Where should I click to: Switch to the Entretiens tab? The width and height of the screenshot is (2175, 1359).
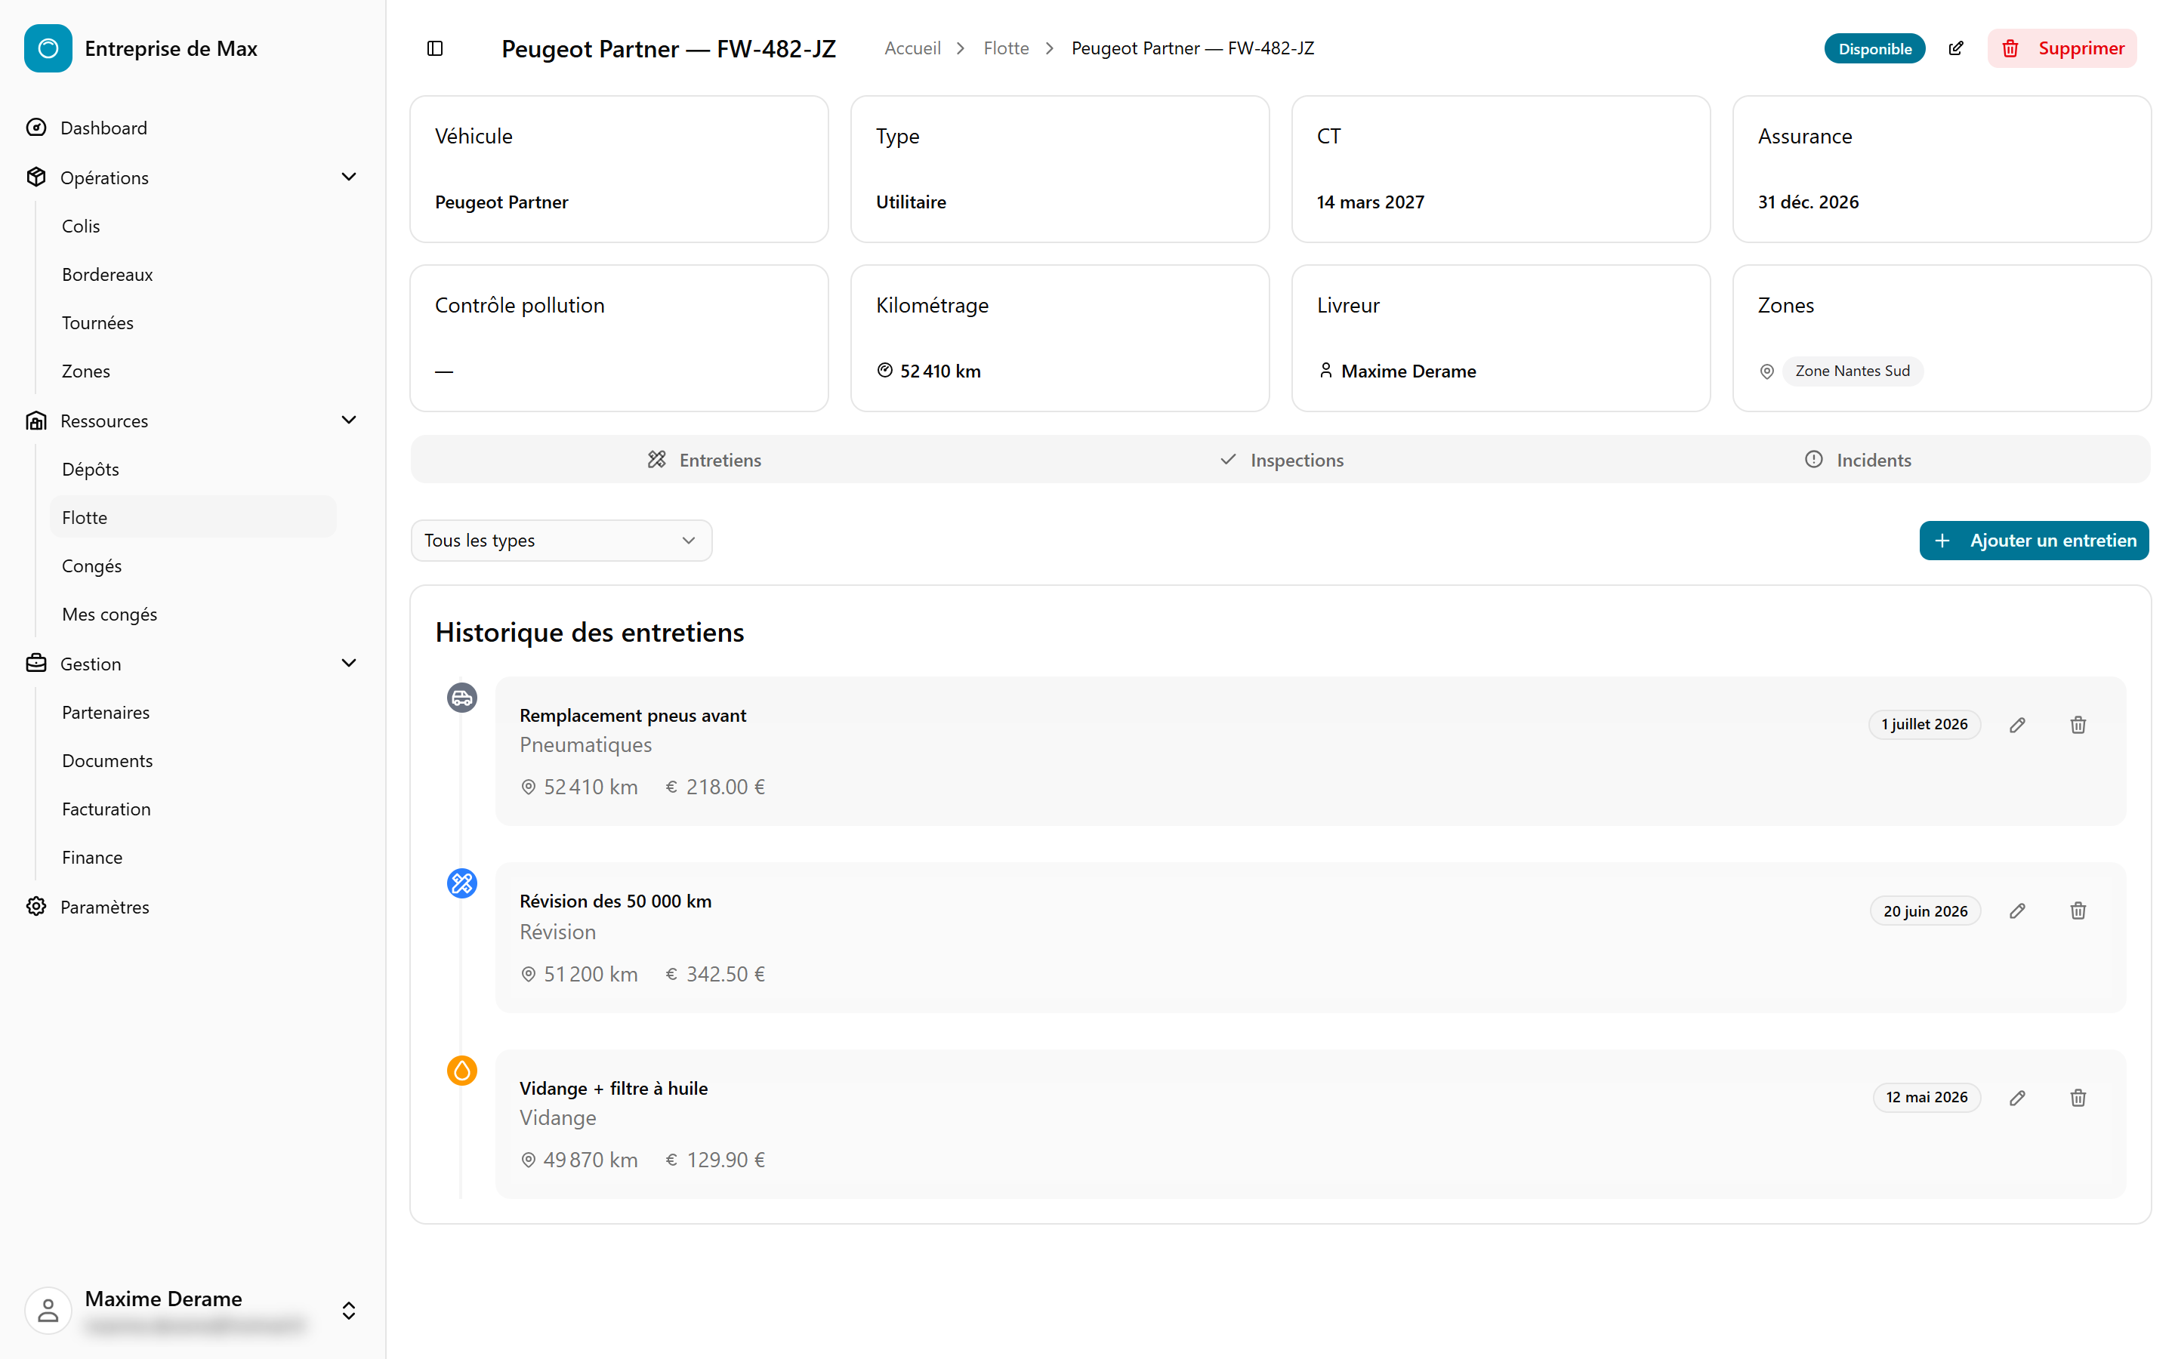(x=704, y=459)
